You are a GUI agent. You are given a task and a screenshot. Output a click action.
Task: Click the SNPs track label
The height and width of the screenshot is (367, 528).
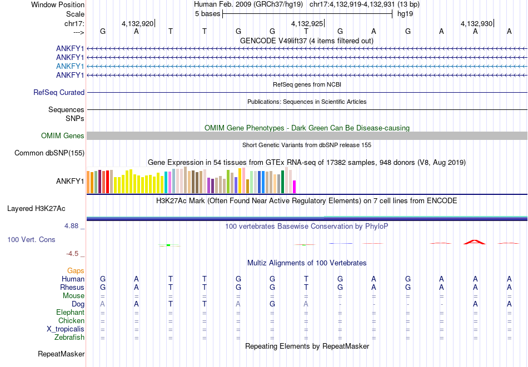click(x=75, y=118)
